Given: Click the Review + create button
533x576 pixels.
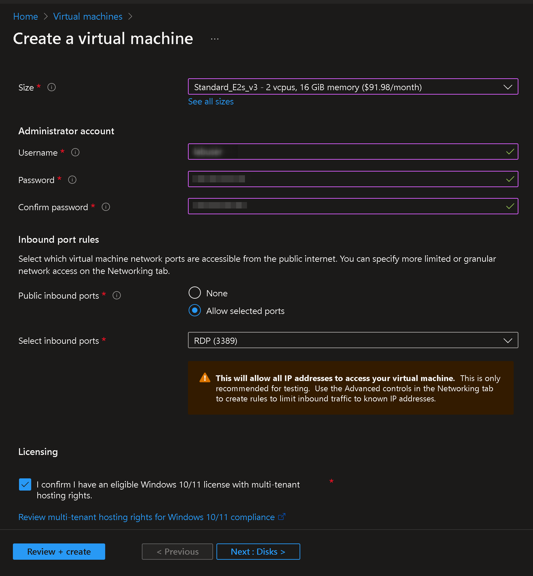Looking at the screenshot, I should (59, 552).
